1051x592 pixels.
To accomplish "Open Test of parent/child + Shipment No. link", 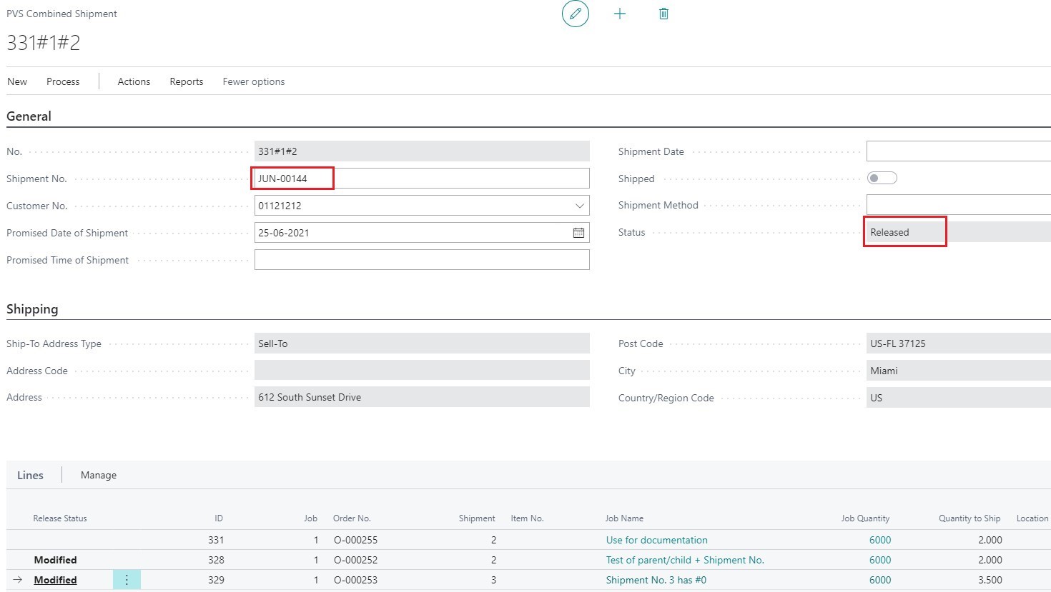I will 685,560.
